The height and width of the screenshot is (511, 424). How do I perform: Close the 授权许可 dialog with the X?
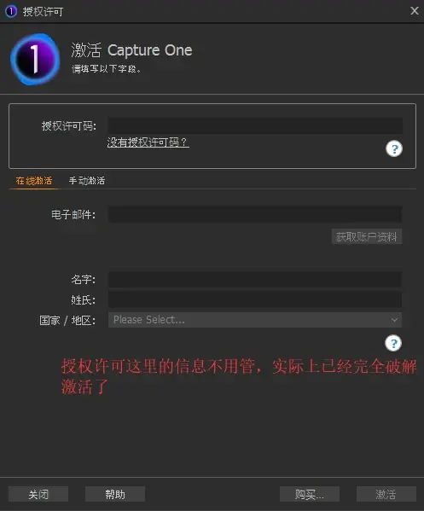pos(415,11)
